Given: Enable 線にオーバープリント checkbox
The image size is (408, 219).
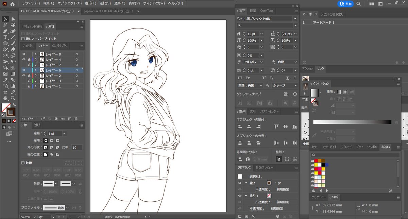Looking at the screenshot, I should [23, 39].
